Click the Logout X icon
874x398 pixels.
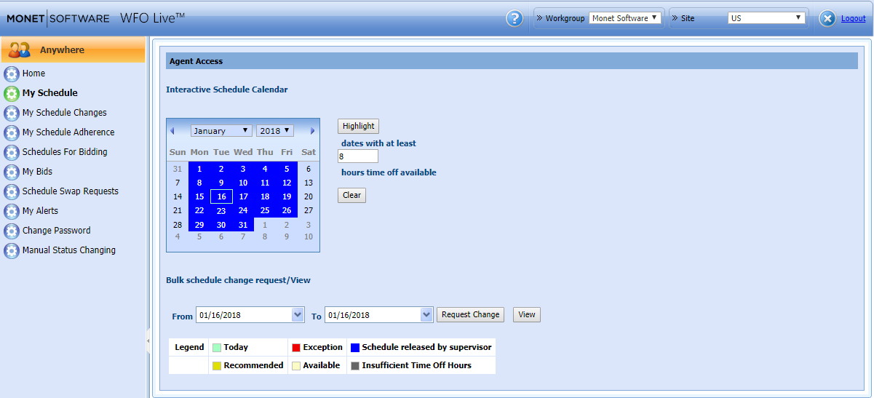[827, 18]
